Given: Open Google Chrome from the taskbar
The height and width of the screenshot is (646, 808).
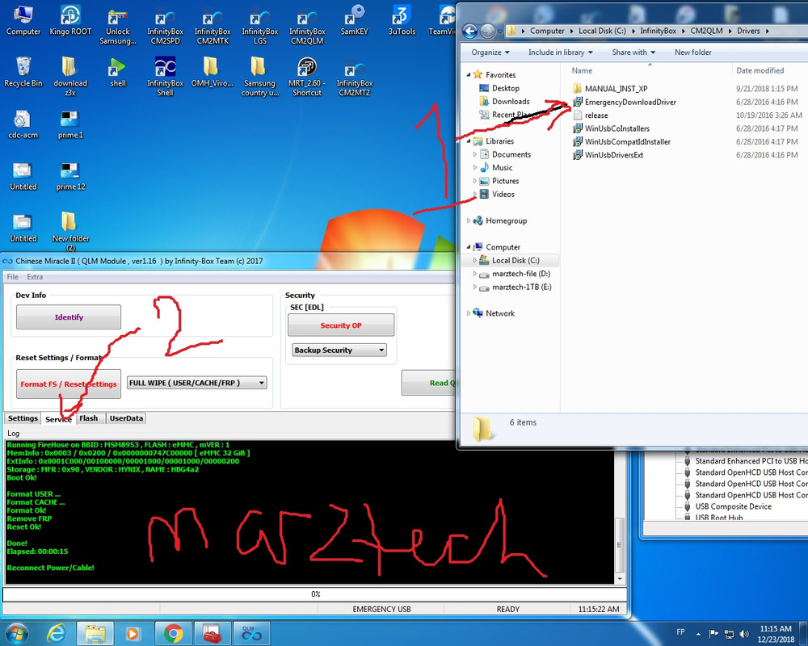Looking at the screenshot, I should click(x=174, y=633).
